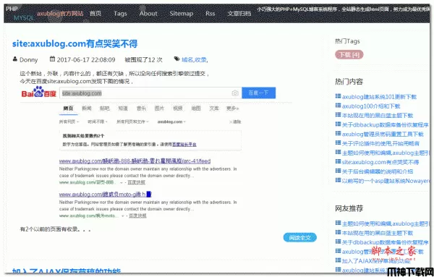Click the tag icon before 域名 link
434x277 pixels.
coord(176,59)
